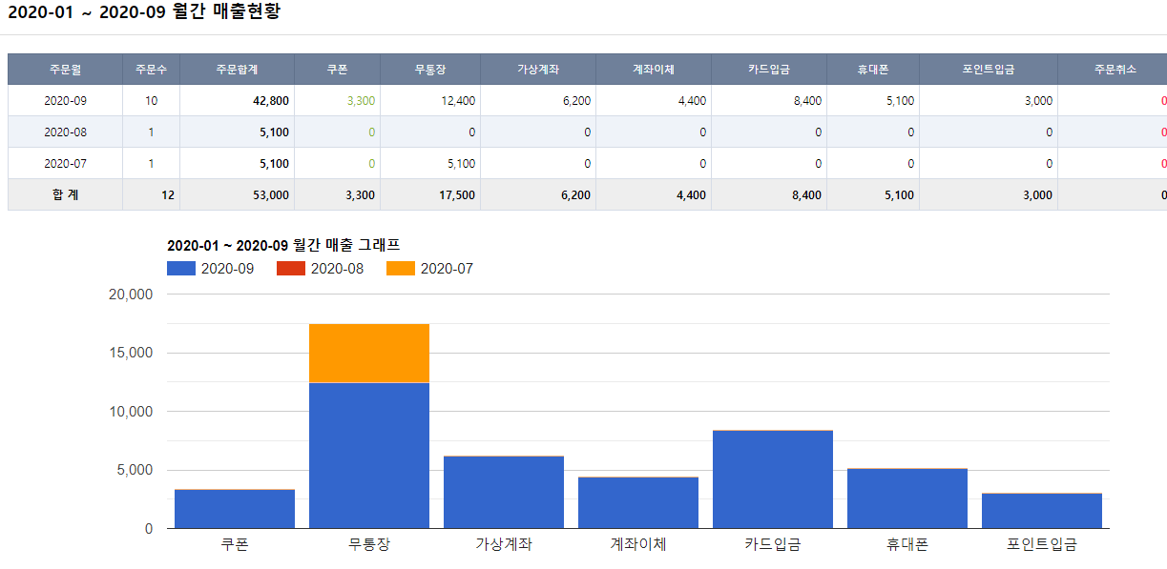Open the 2020-09 row in the table

[x=65, y=101]
